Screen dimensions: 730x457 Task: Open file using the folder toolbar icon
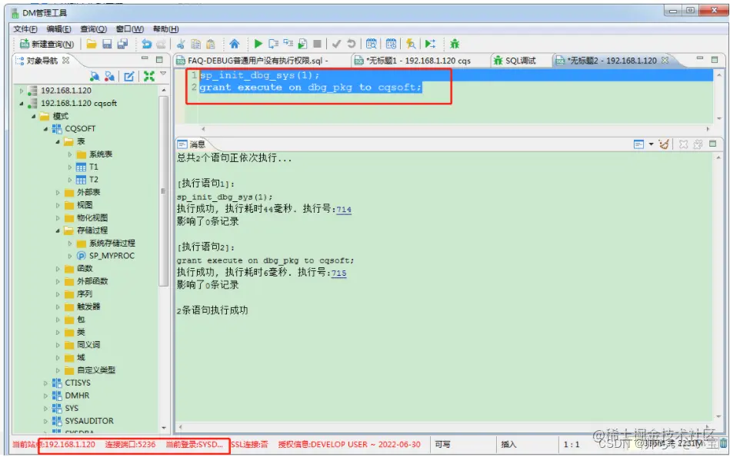tap(92, 45)
